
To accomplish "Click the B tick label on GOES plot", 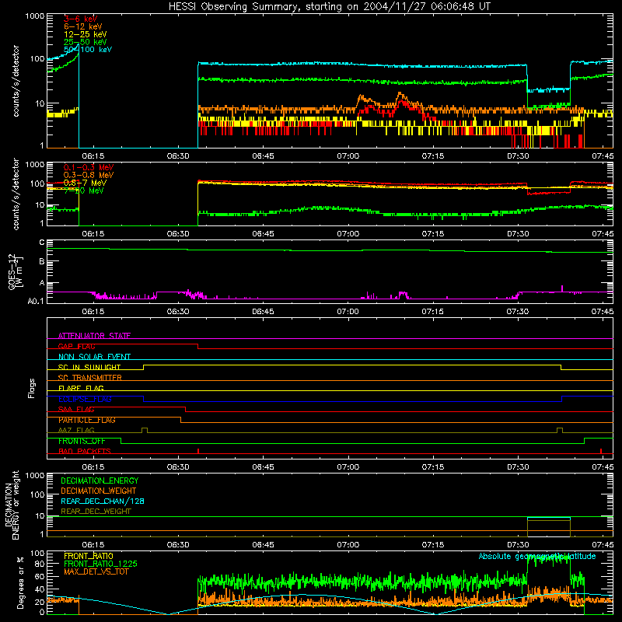I will (x=42, y=262).
